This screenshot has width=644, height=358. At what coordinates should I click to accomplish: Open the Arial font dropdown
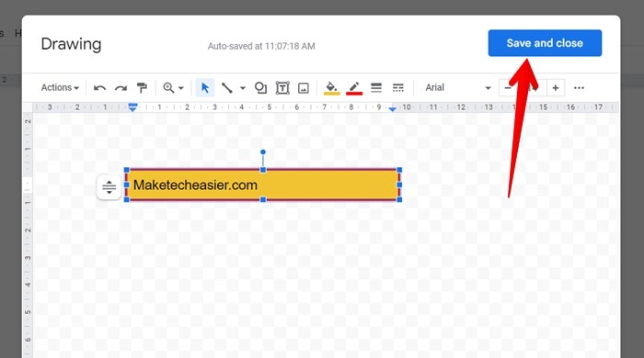coord(457,87)
